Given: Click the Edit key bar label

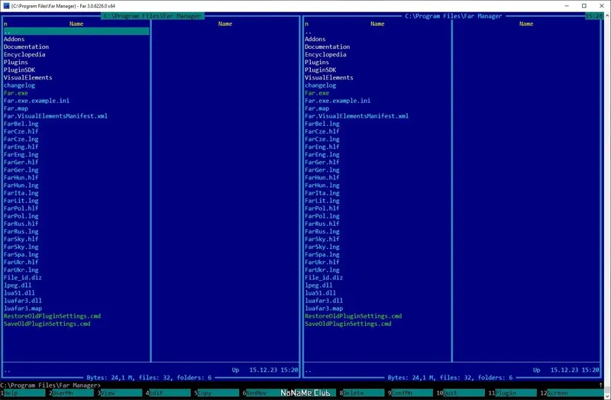Looking at the screenshot, I should point(170,393).
